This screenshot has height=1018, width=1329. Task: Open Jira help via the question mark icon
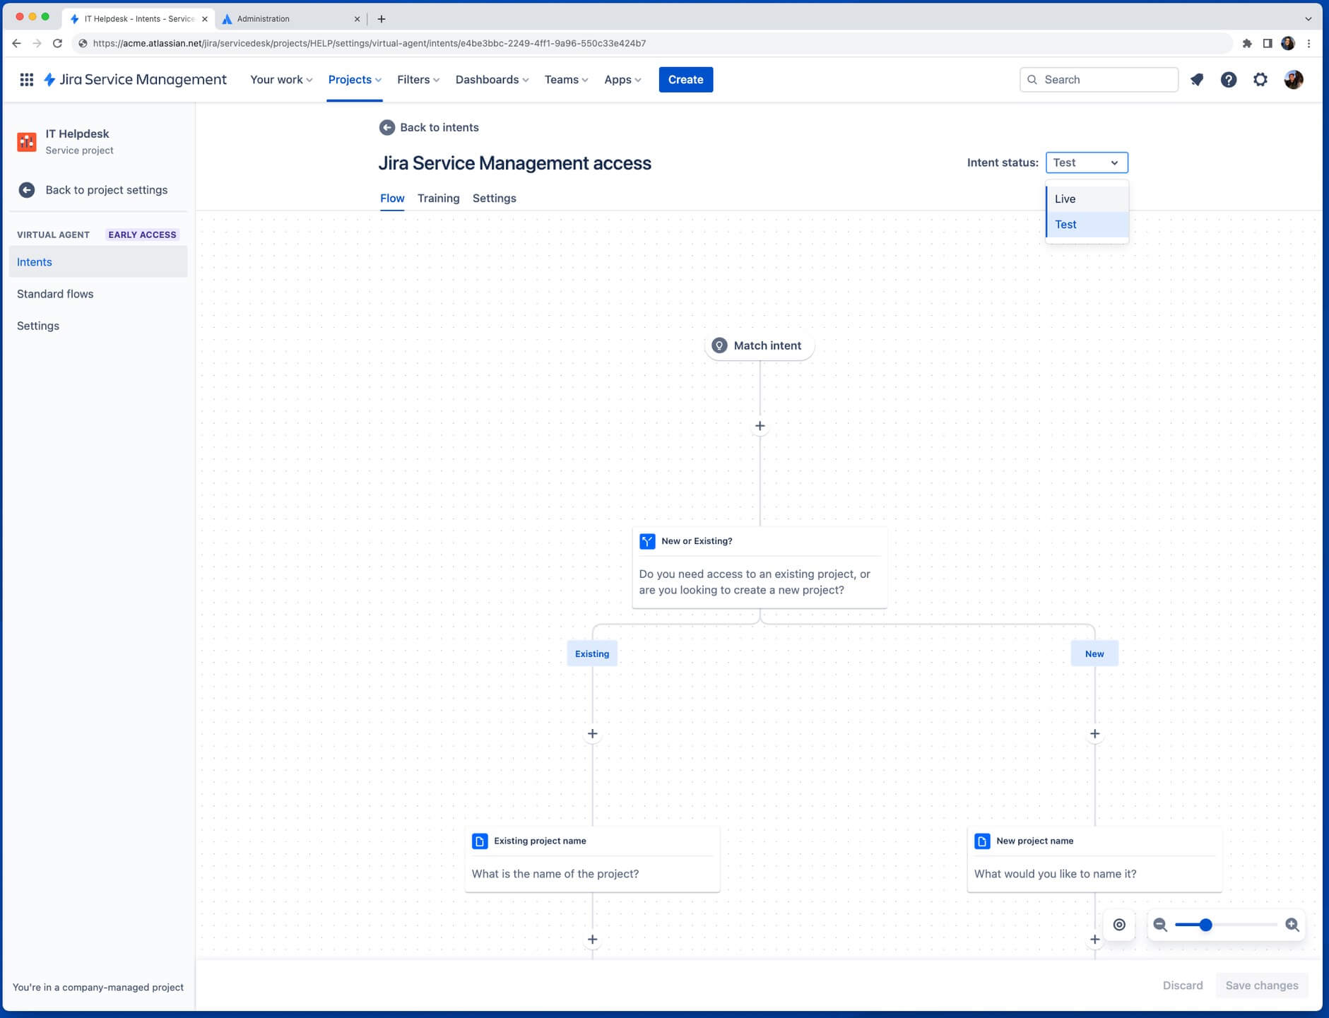[x=1229, y=79]
